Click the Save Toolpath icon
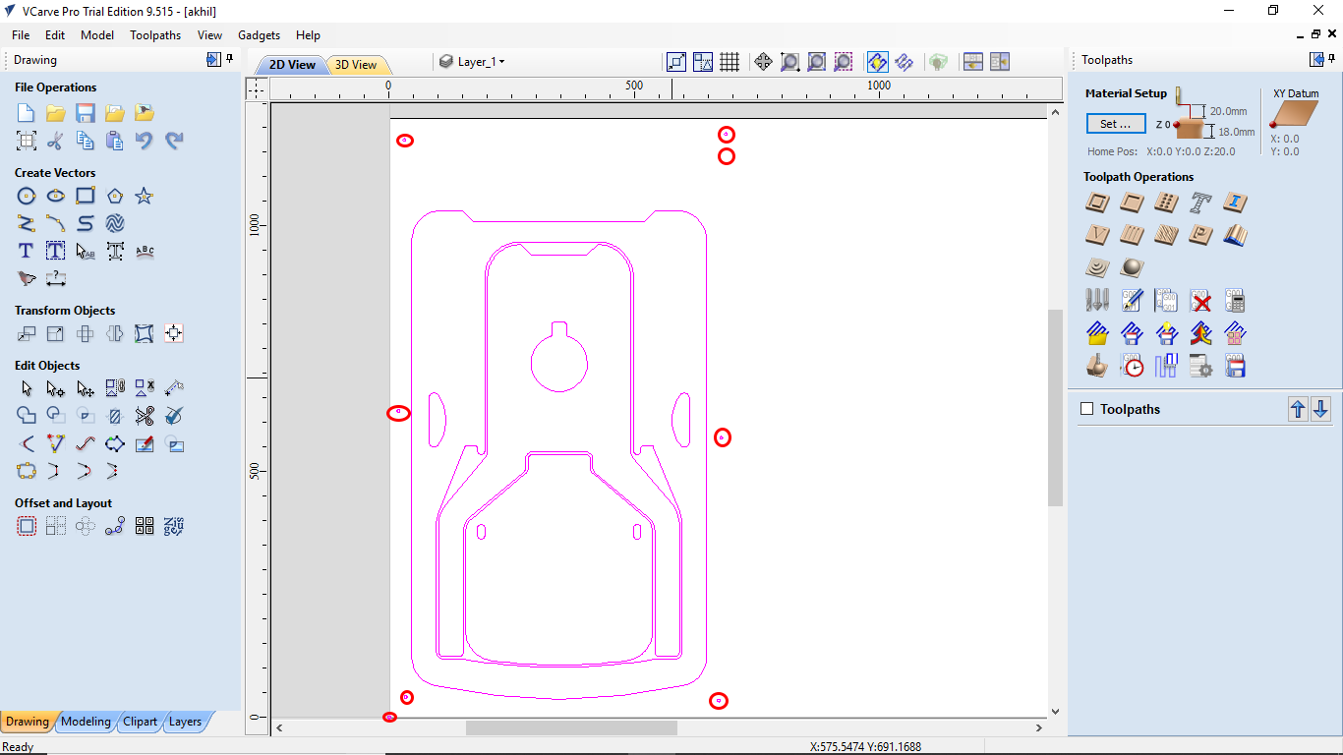 (x=1235, y=366)
